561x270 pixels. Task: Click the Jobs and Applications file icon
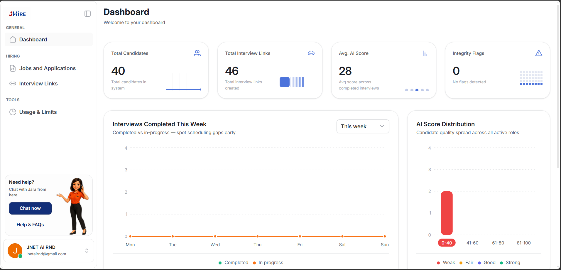(13, 68)
